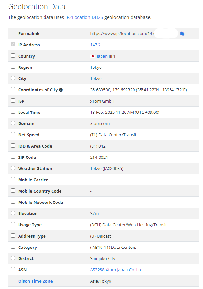Open the IP2Location DB26 link

click(84, 17)
